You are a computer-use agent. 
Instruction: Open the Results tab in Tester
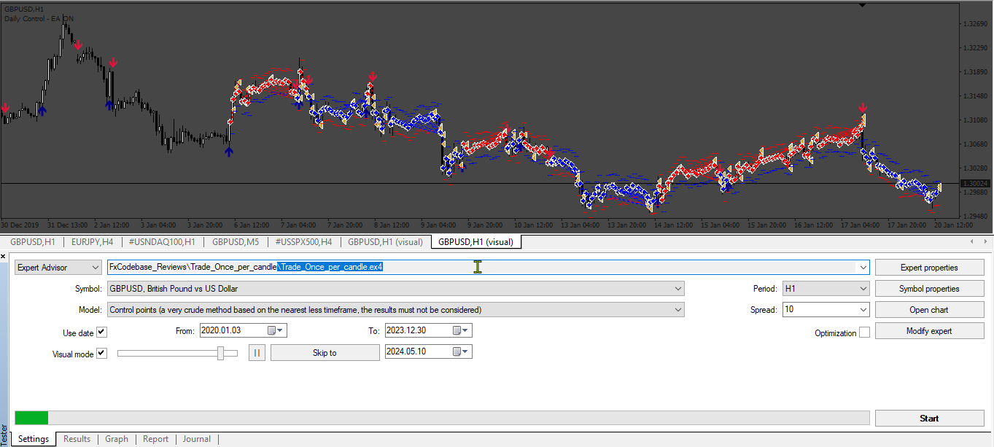pyautogui.click(x=77, y=439)
